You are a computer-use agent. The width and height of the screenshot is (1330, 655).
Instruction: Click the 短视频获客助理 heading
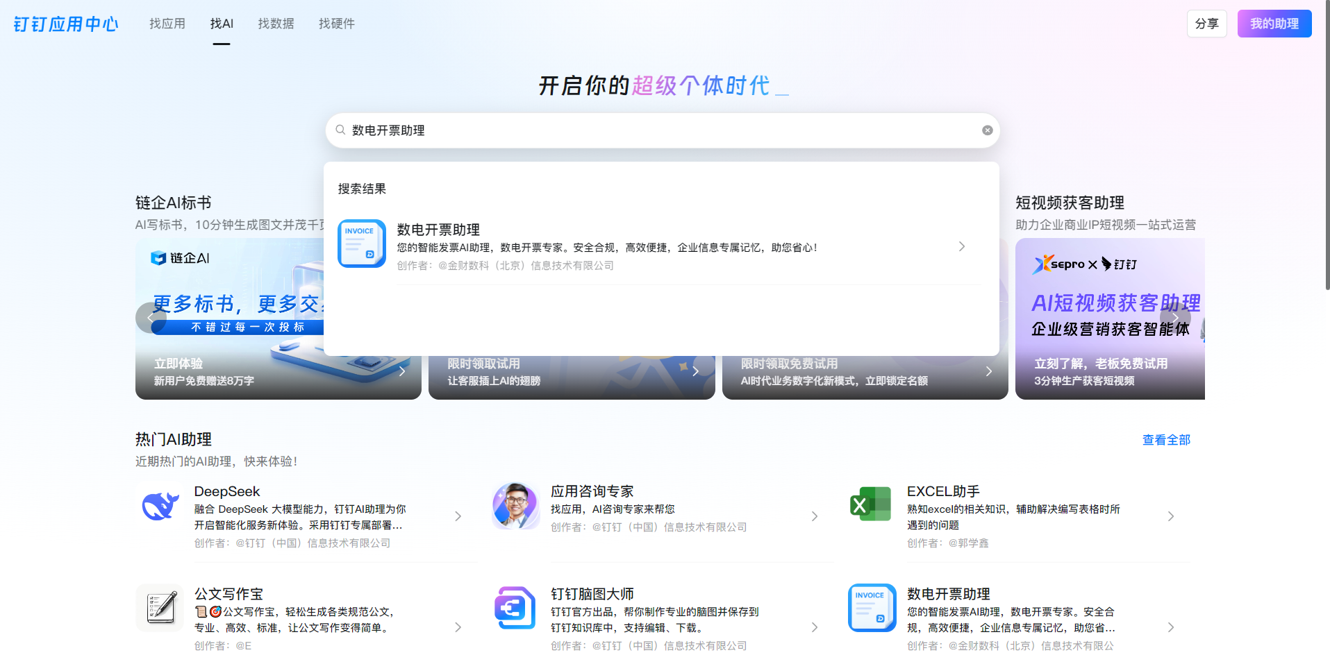point(1070,203)
